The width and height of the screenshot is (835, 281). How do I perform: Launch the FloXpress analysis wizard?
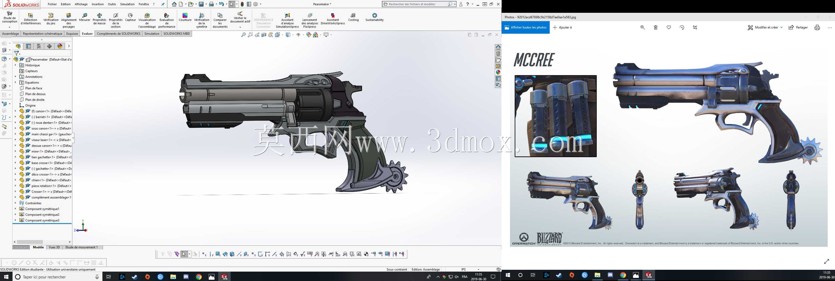pyautogui.click(x=310, y=21)
